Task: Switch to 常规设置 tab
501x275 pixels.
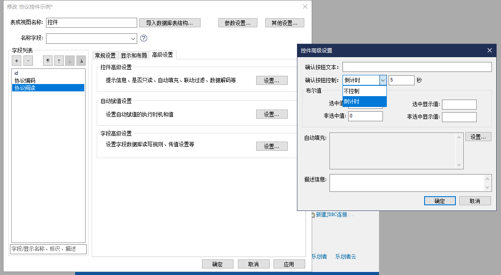Action: [105, 55]
